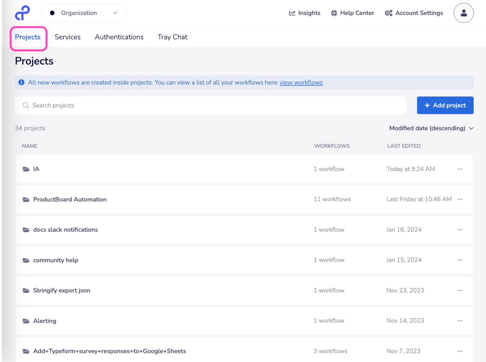The height and width of the screenshot is (362, 486).
Task: Click into the Search projects field
Action: (x=210, y=105)
